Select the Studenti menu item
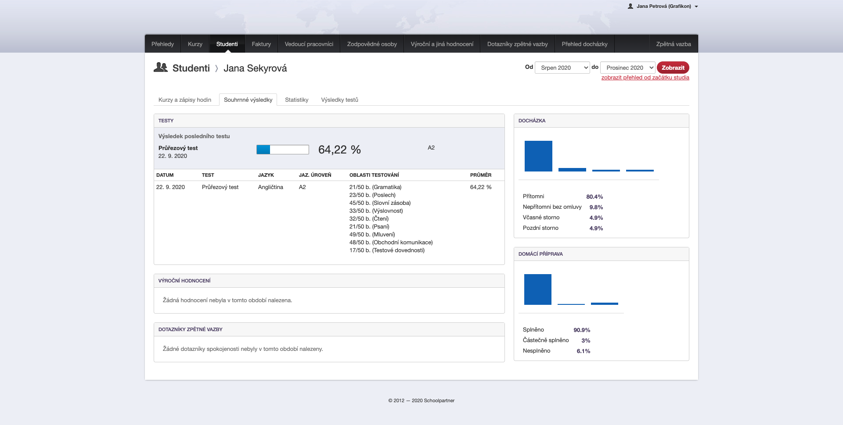Viewport: 843px width, 425px height. point(227,44)
